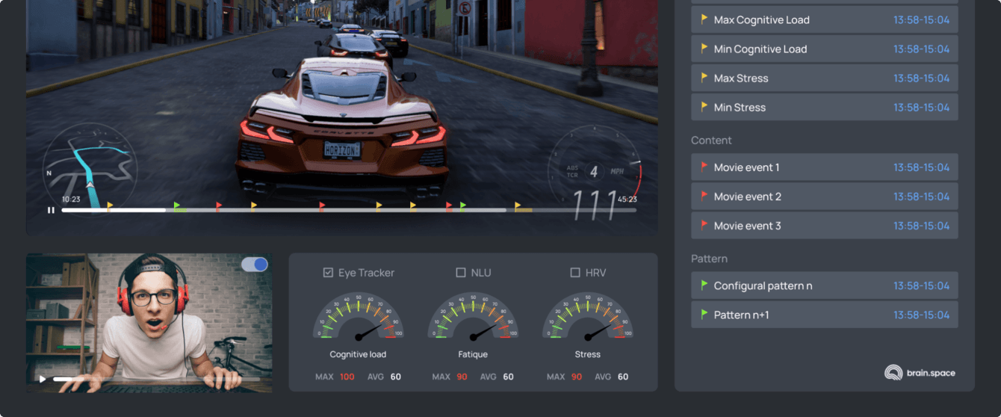Screen dimensions: 1001x417
Task: Open the Min Cognitive Load time range link
Action: (x=921, y=49)
